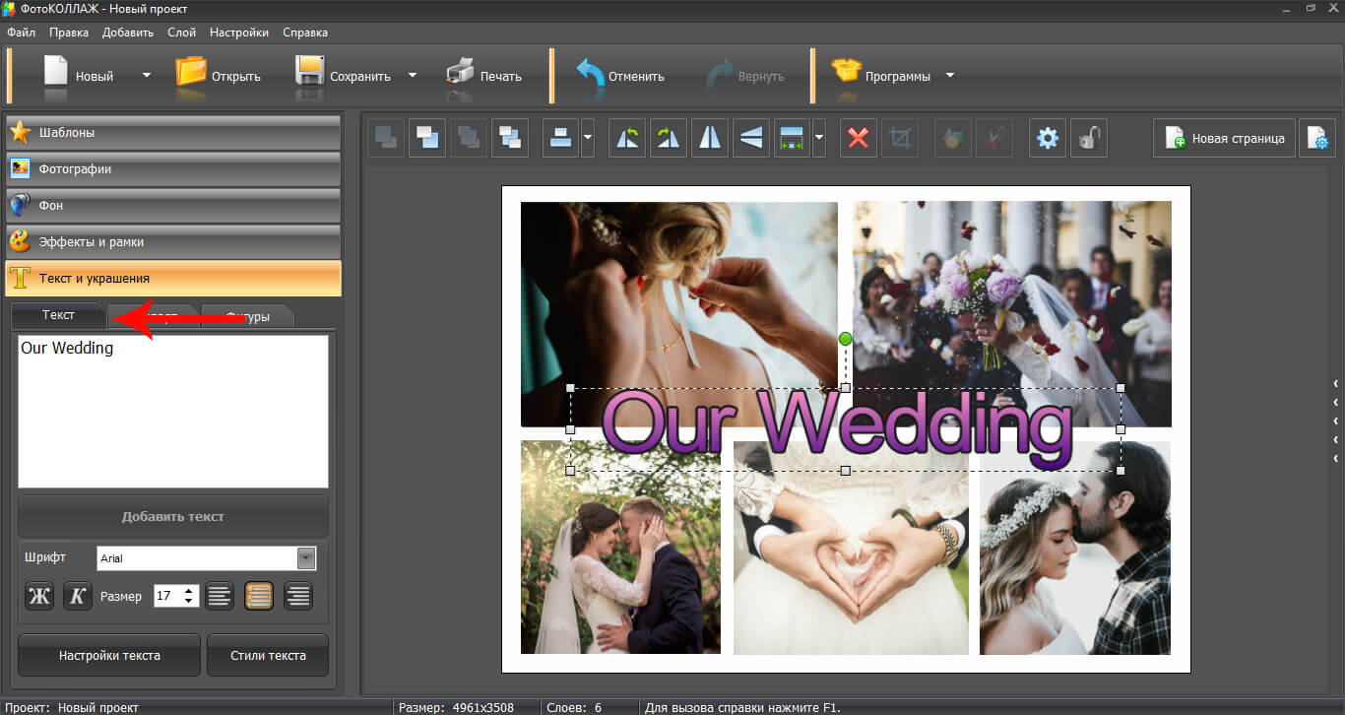Align the text center

(259, 596)
